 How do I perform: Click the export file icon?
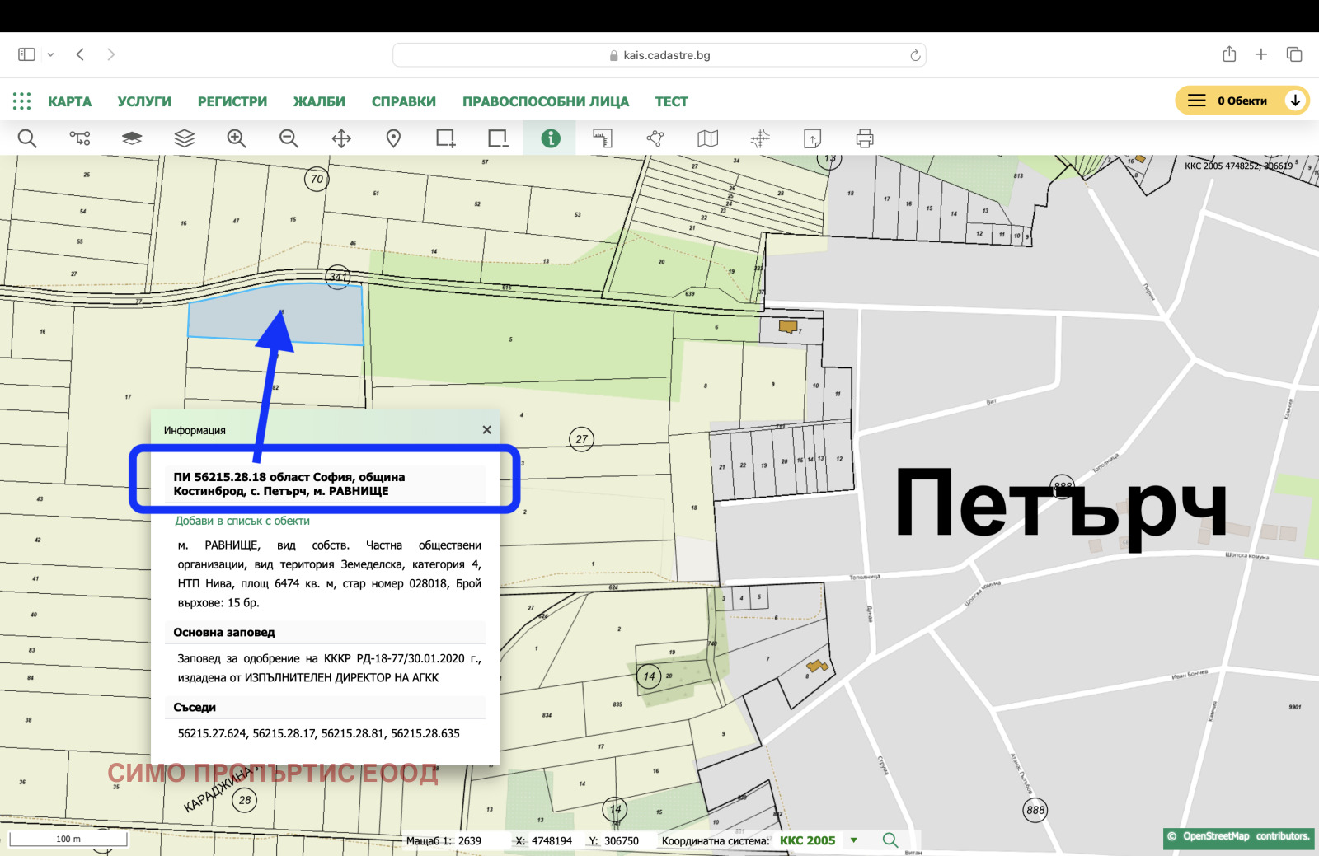(812, 138)
